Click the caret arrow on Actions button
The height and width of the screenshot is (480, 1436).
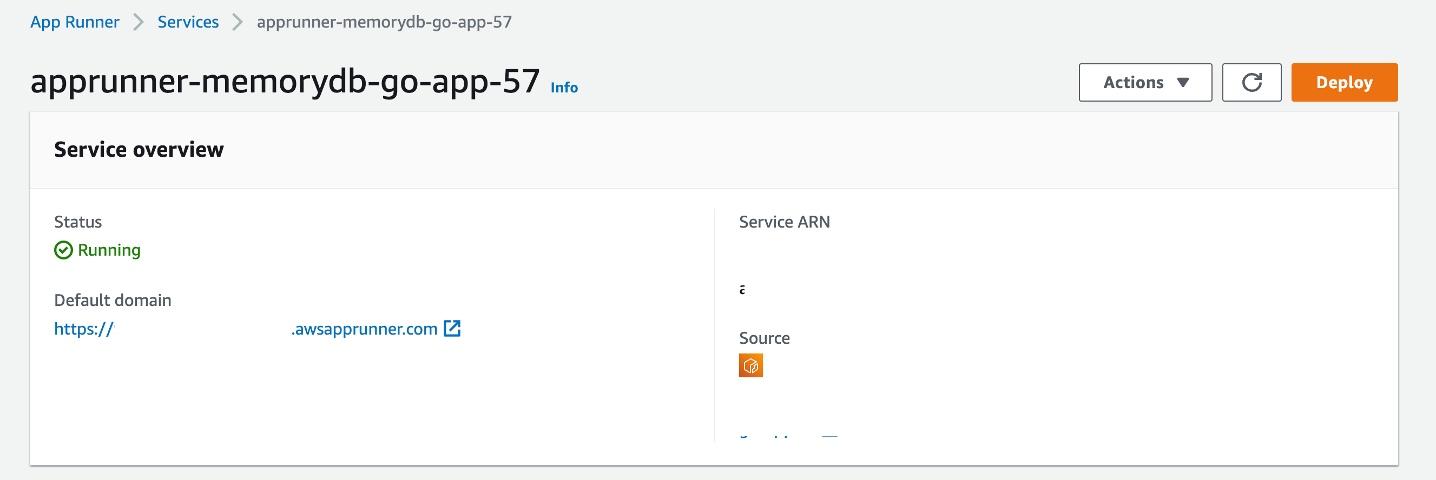tap(1183, 82)
